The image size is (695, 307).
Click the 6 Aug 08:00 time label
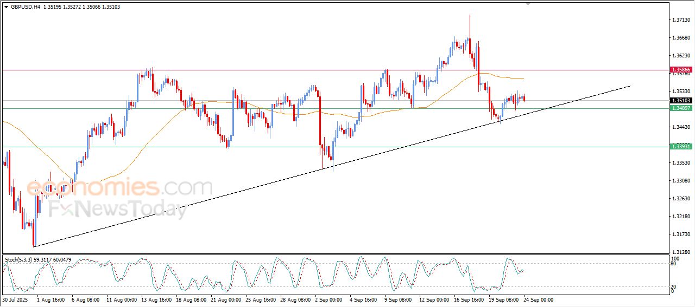pyautogui.click(x=86, y=299)
